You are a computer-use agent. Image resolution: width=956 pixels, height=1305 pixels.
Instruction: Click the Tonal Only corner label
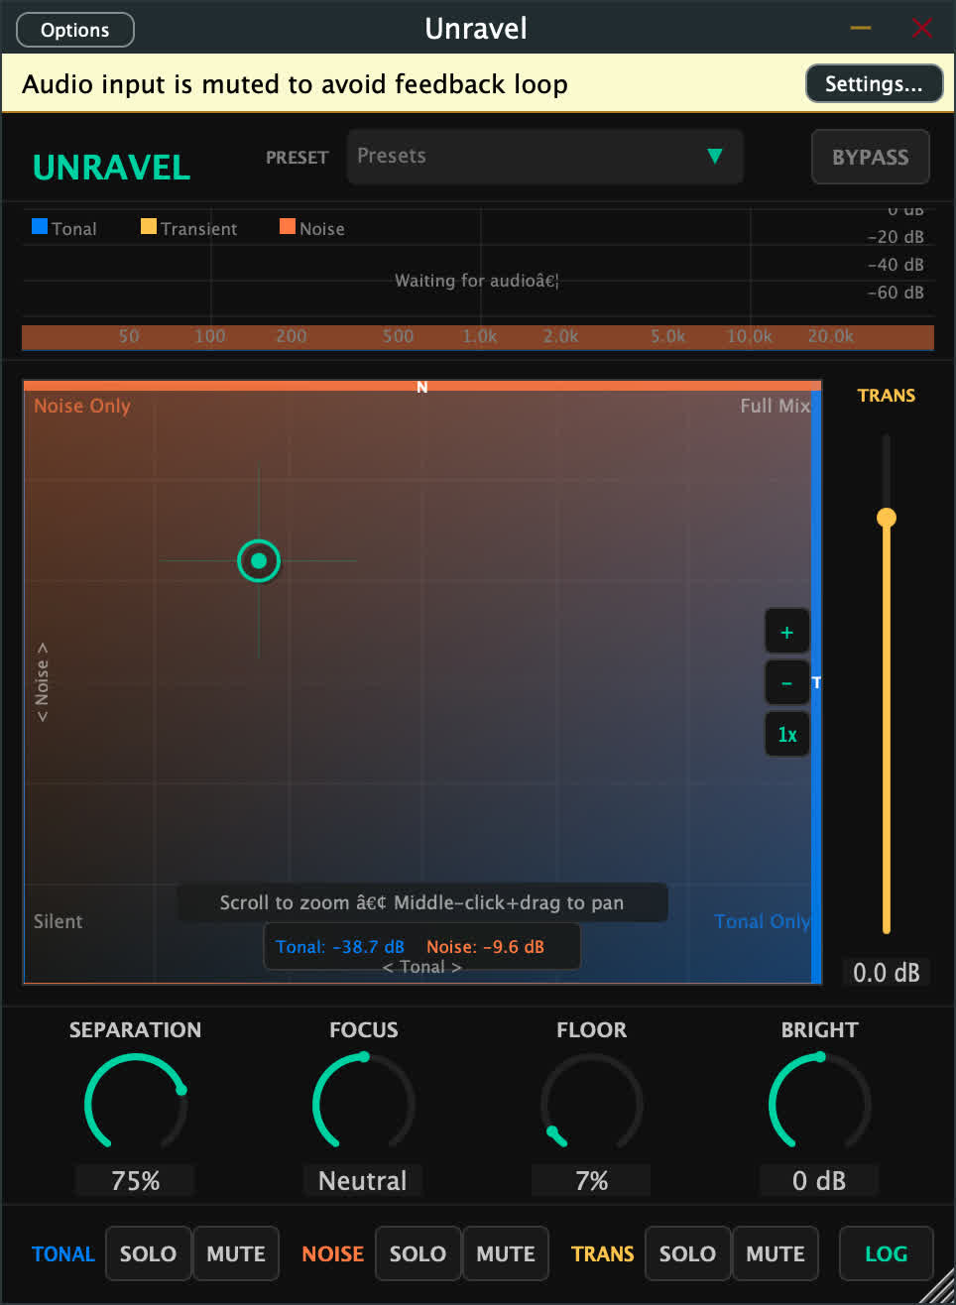763,921
